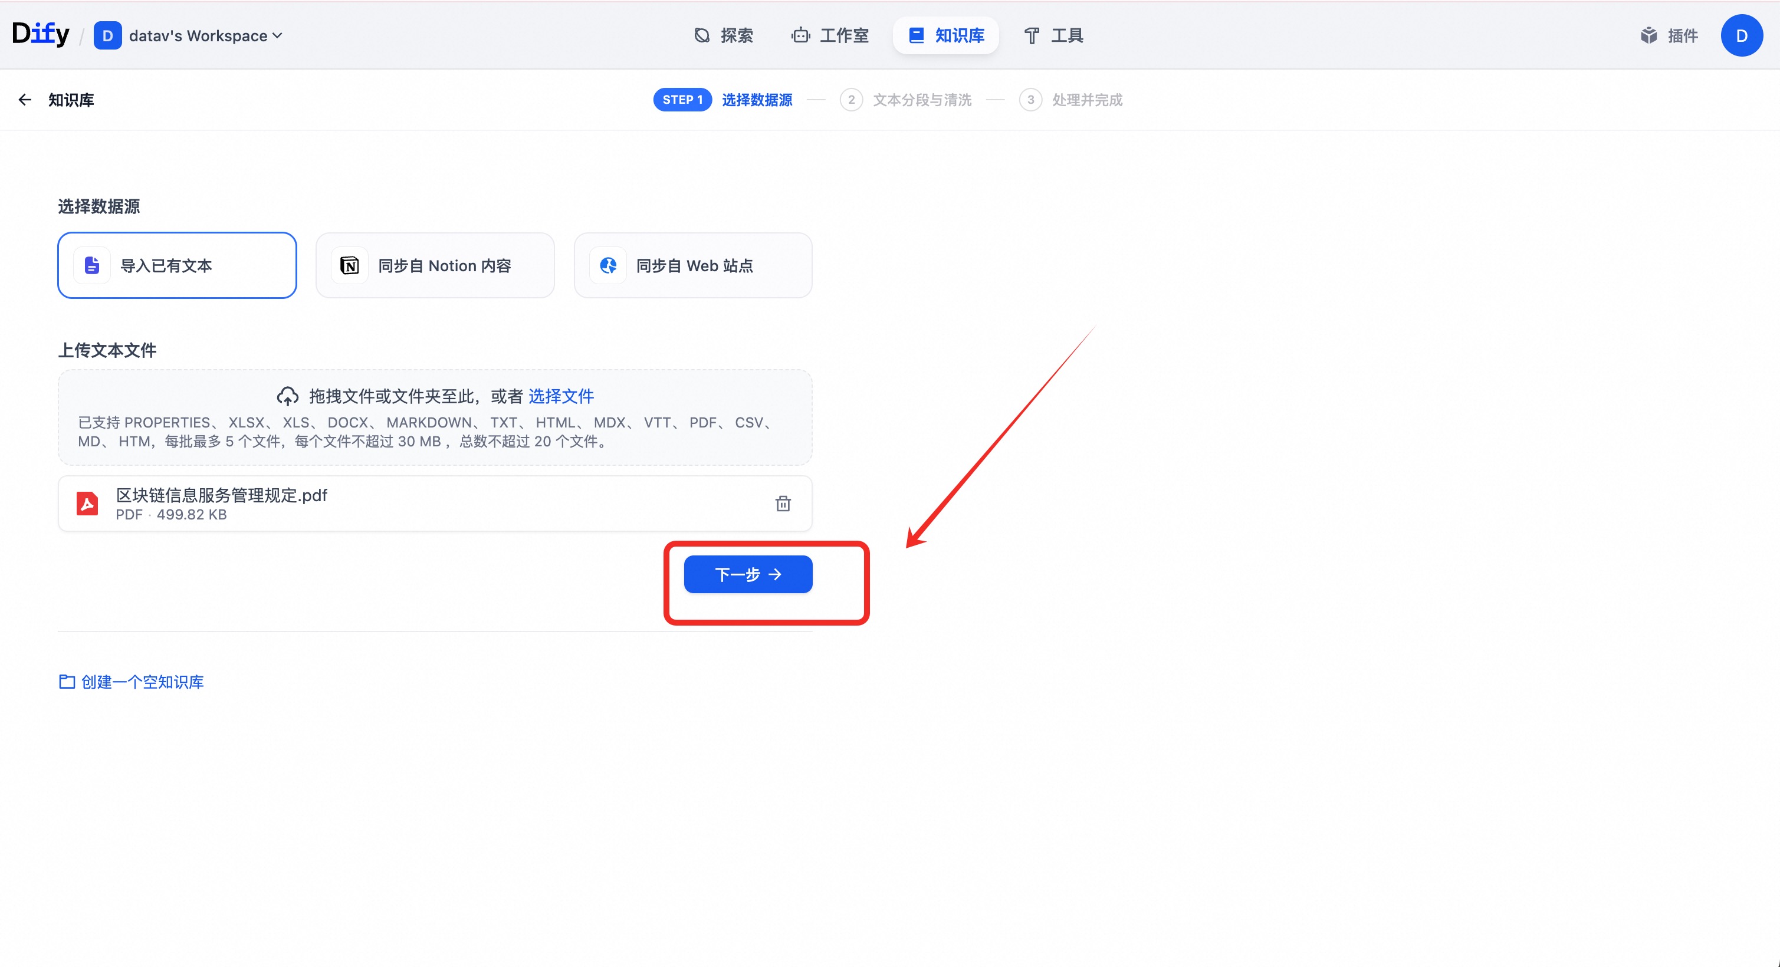The image size is (1780, 967).
Task: Select 同步自 Web 站点 data source
Action: (x=692, y=265)
